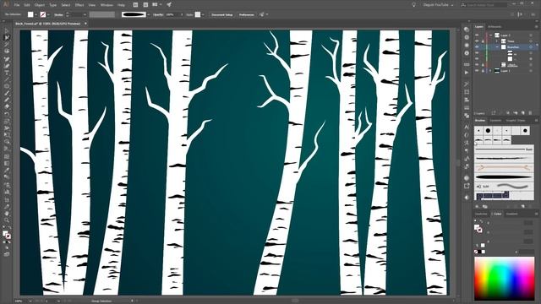The width and height of the screenshot is (541, 304).
Task: Switch to the Symbols tab
Action: point(496,120)
